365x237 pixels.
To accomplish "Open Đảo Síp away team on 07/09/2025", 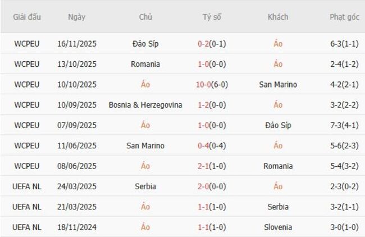I will click(278, 125).
